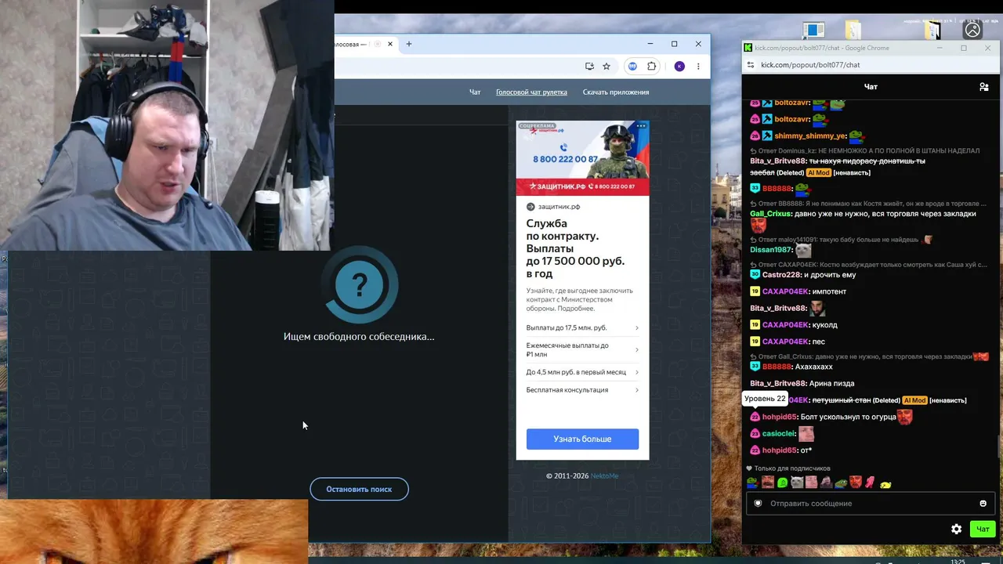Open the chat user list icon
The image size is (1003, 564).
984,87
